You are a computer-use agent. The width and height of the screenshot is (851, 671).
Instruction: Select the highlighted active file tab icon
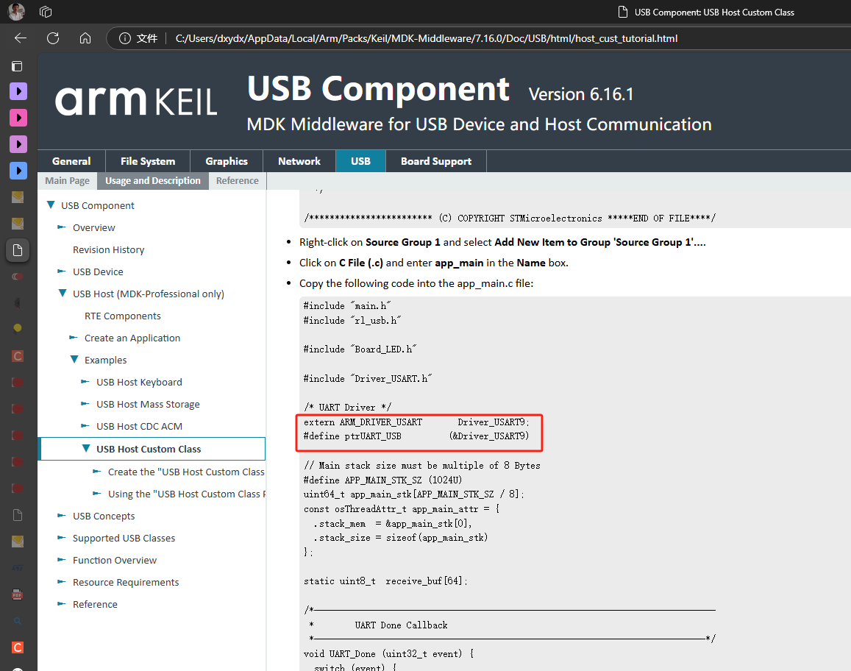click(18, 250)
